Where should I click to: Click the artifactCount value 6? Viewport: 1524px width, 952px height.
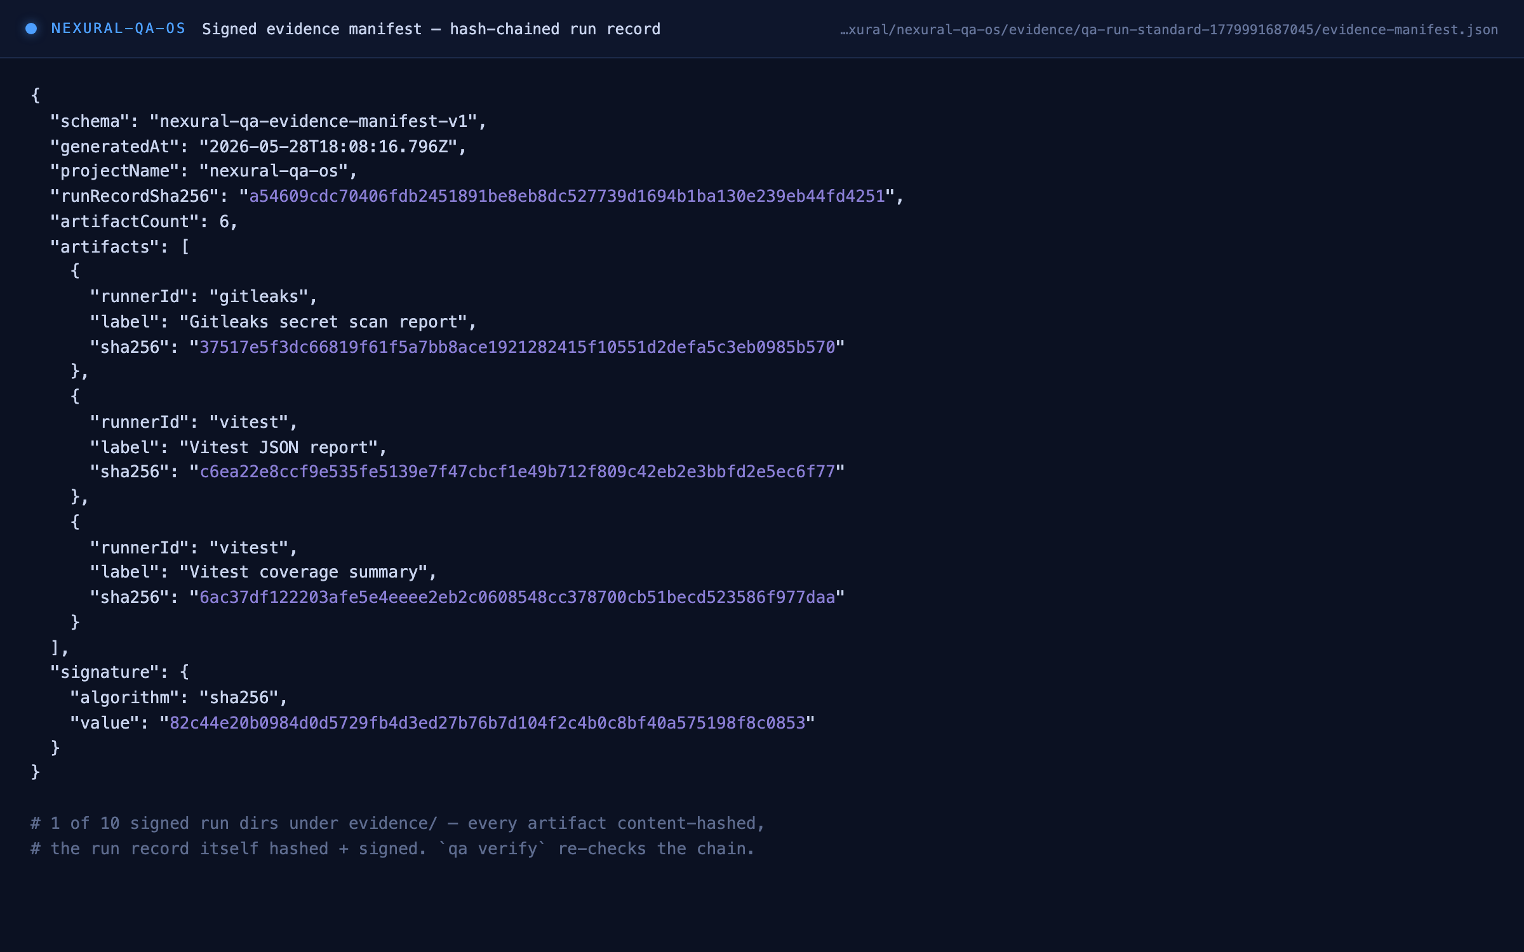click(224, 221)
